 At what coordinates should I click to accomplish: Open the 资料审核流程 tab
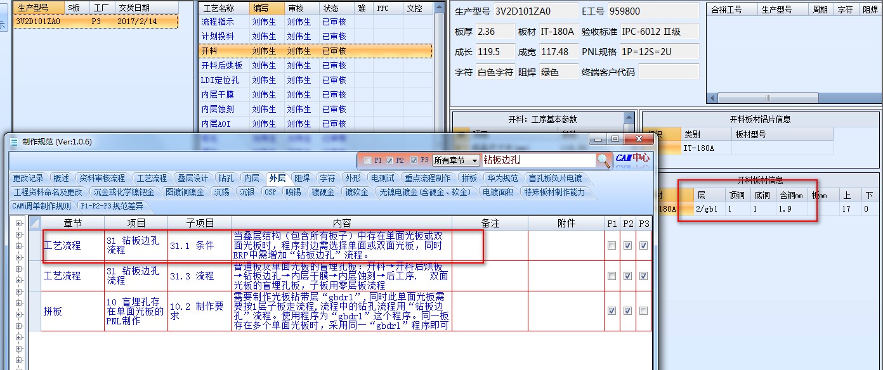(x=102, y=179)
